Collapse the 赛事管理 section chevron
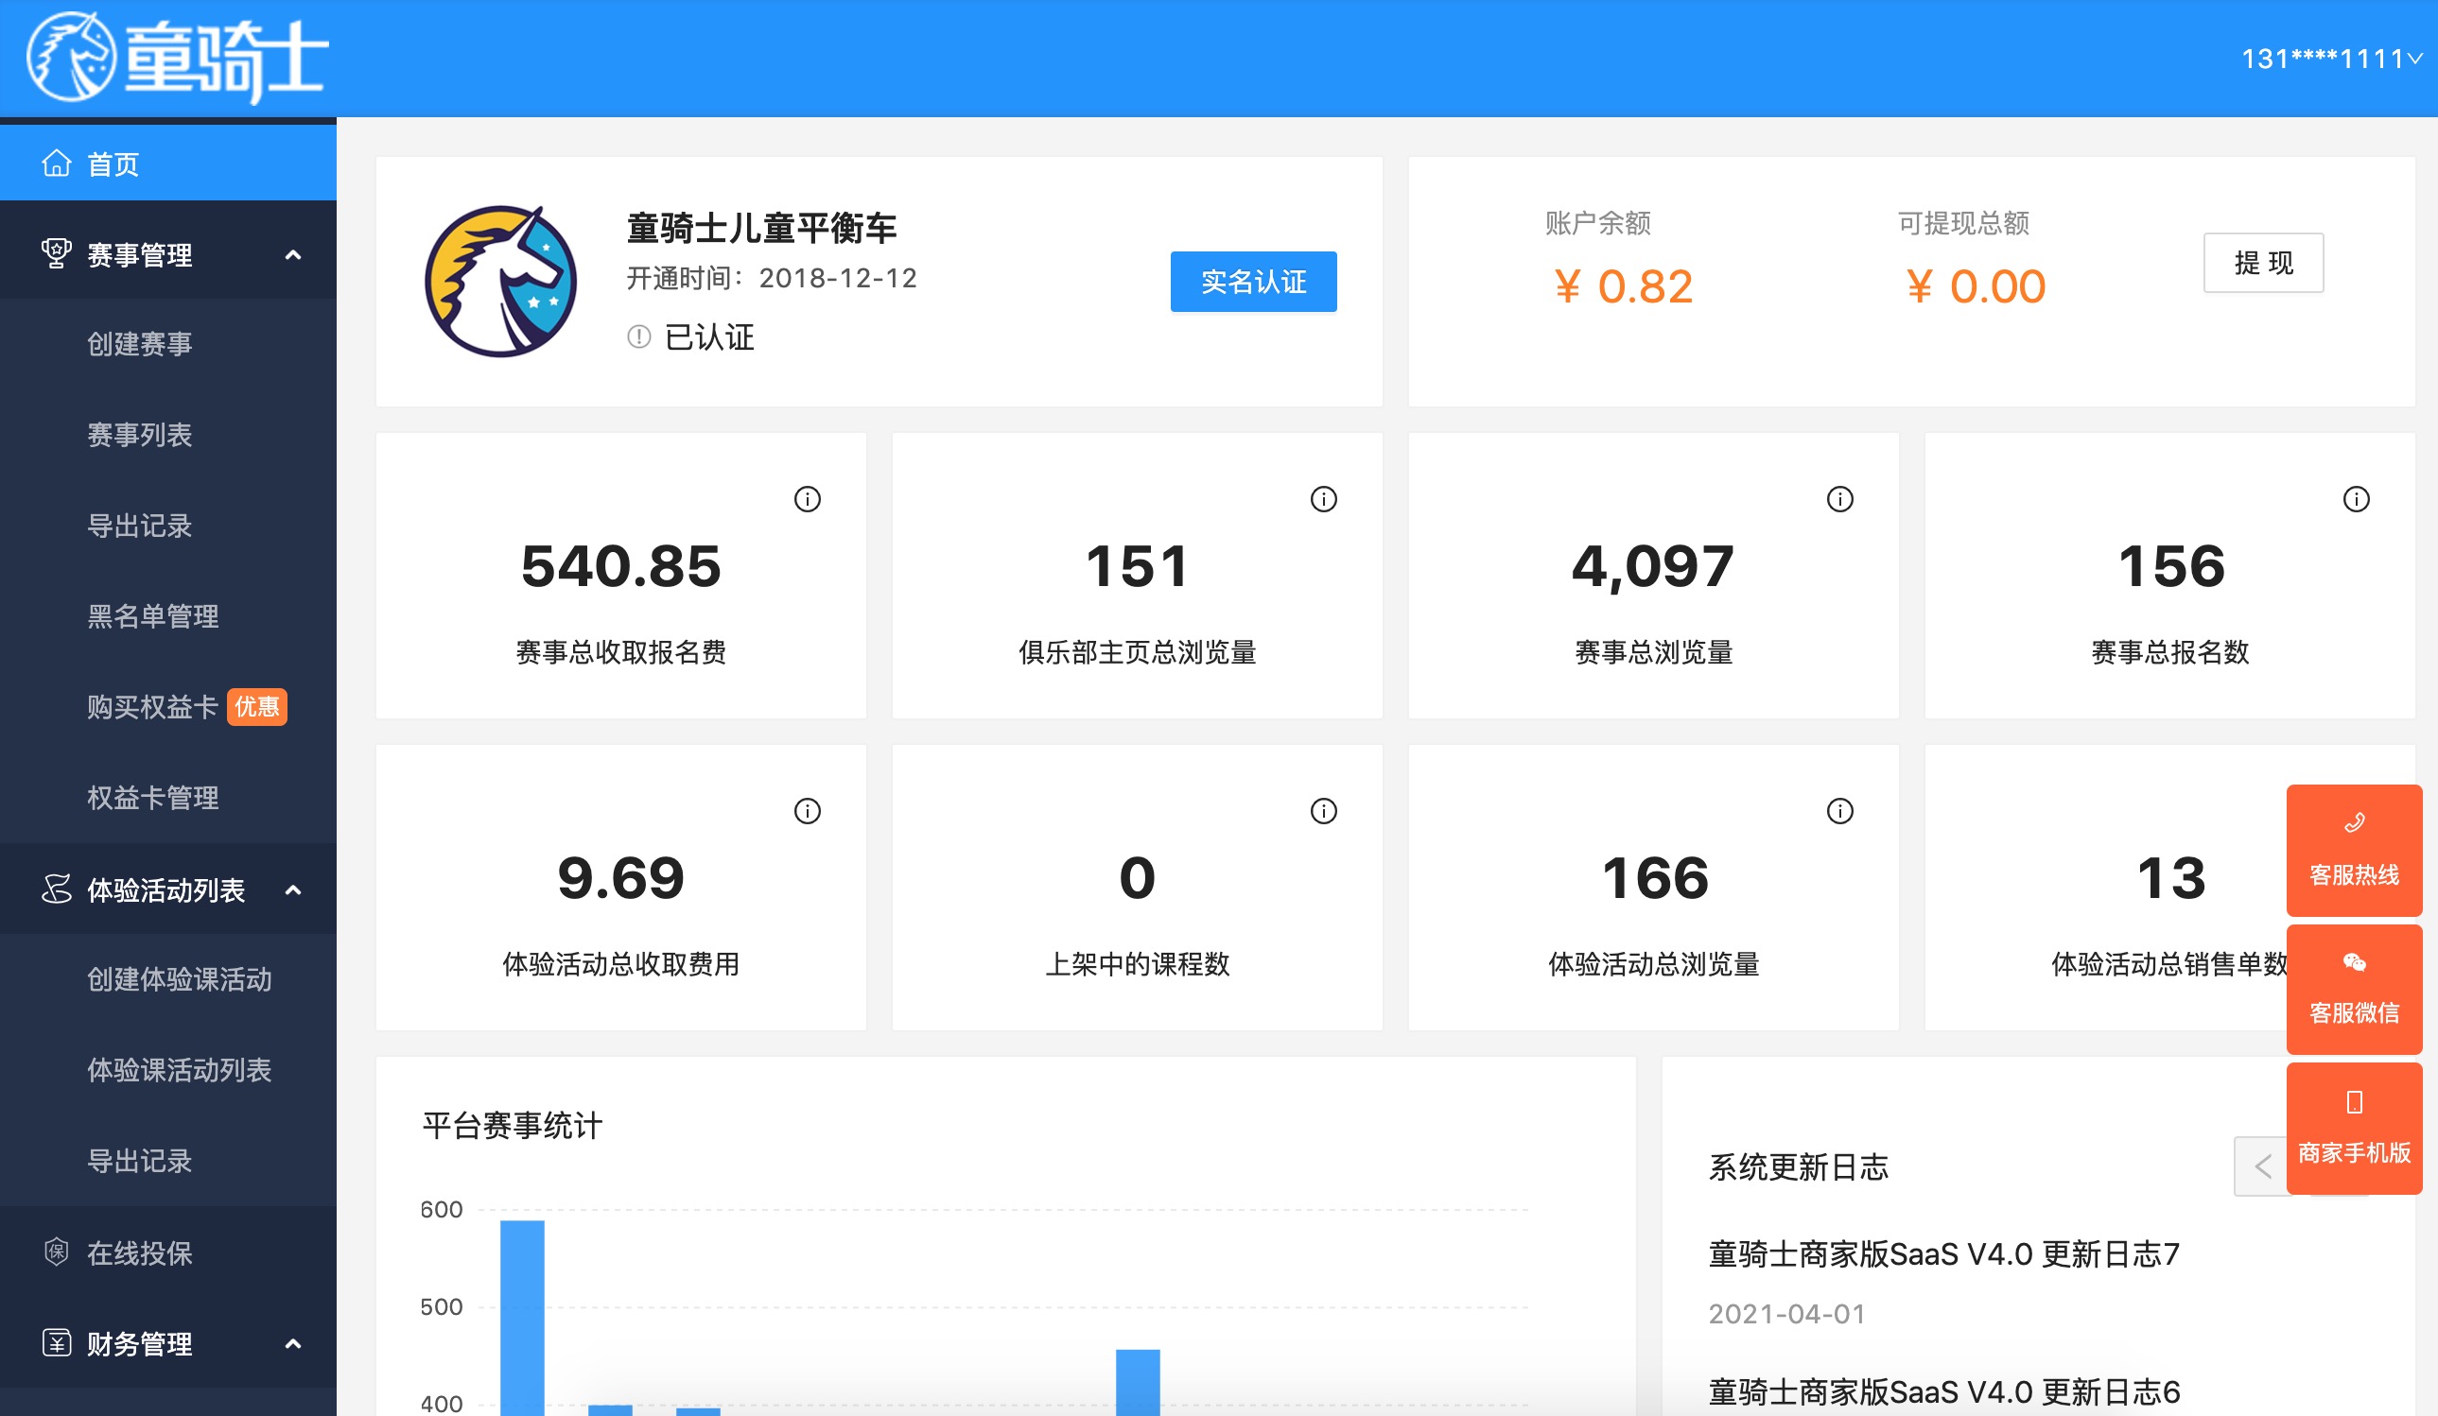 [x=293, y=255]
